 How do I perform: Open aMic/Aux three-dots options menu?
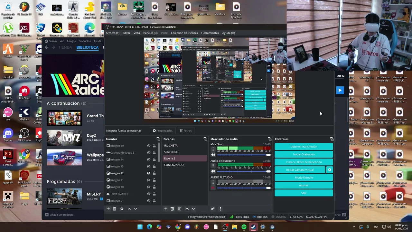tap(213, 149)
